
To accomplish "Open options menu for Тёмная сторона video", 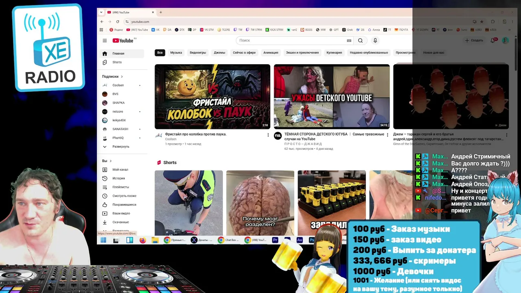I will (387, 135).
